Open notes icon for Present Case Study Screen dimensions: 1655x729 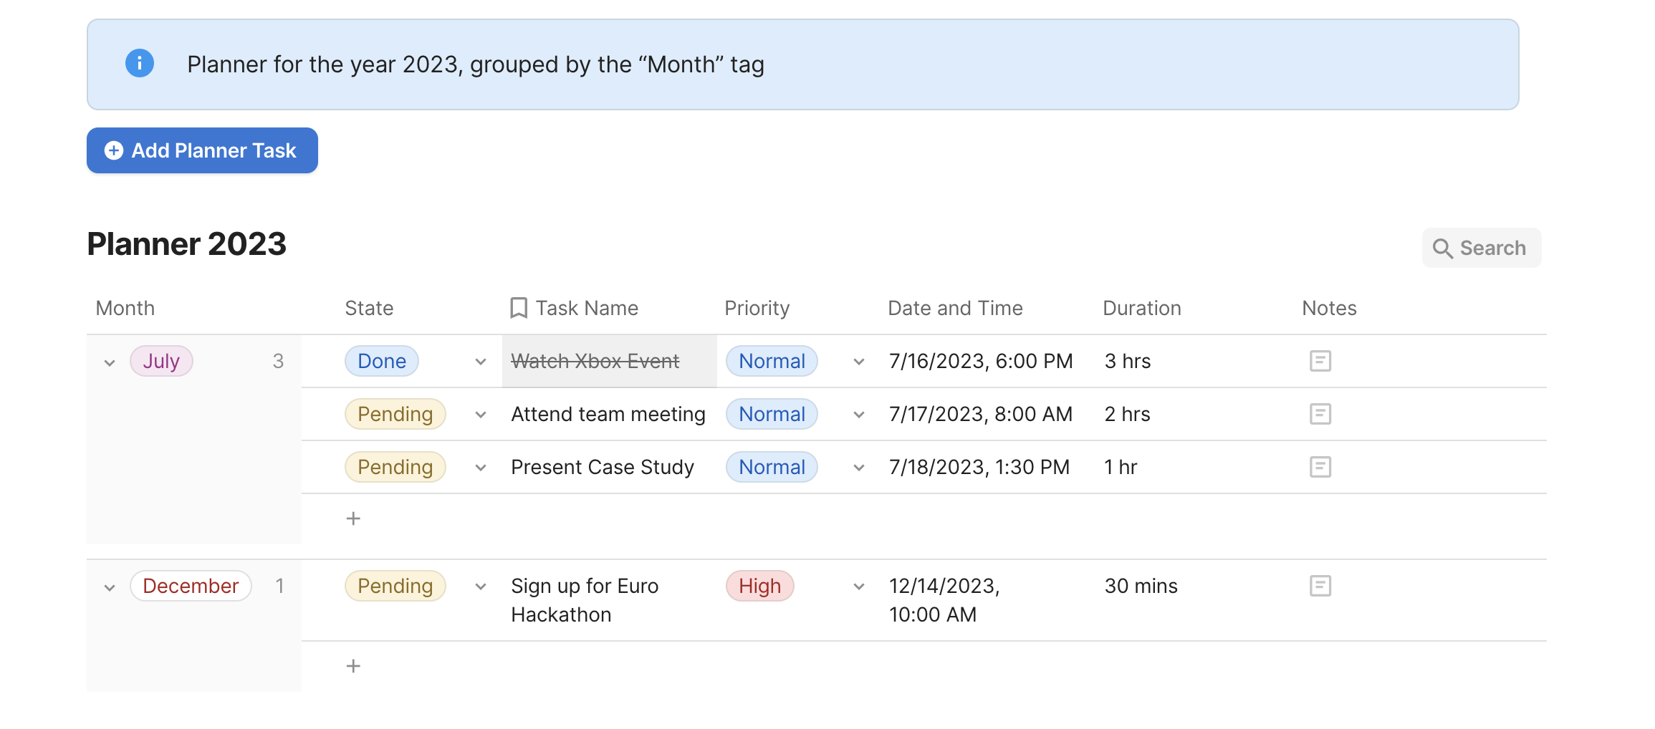click(x=1320, y=467)
